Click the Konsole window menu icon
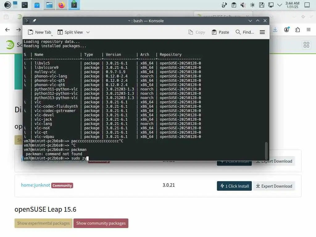Viewport: 316px width, 237px height. point(27,21)
